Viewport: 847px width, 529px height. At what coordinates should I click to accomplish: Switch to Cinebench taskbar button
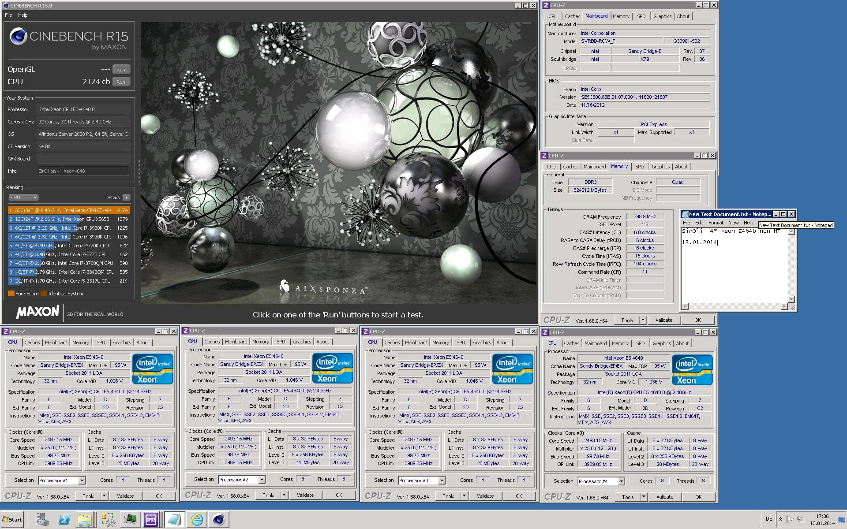click(219, 520)
